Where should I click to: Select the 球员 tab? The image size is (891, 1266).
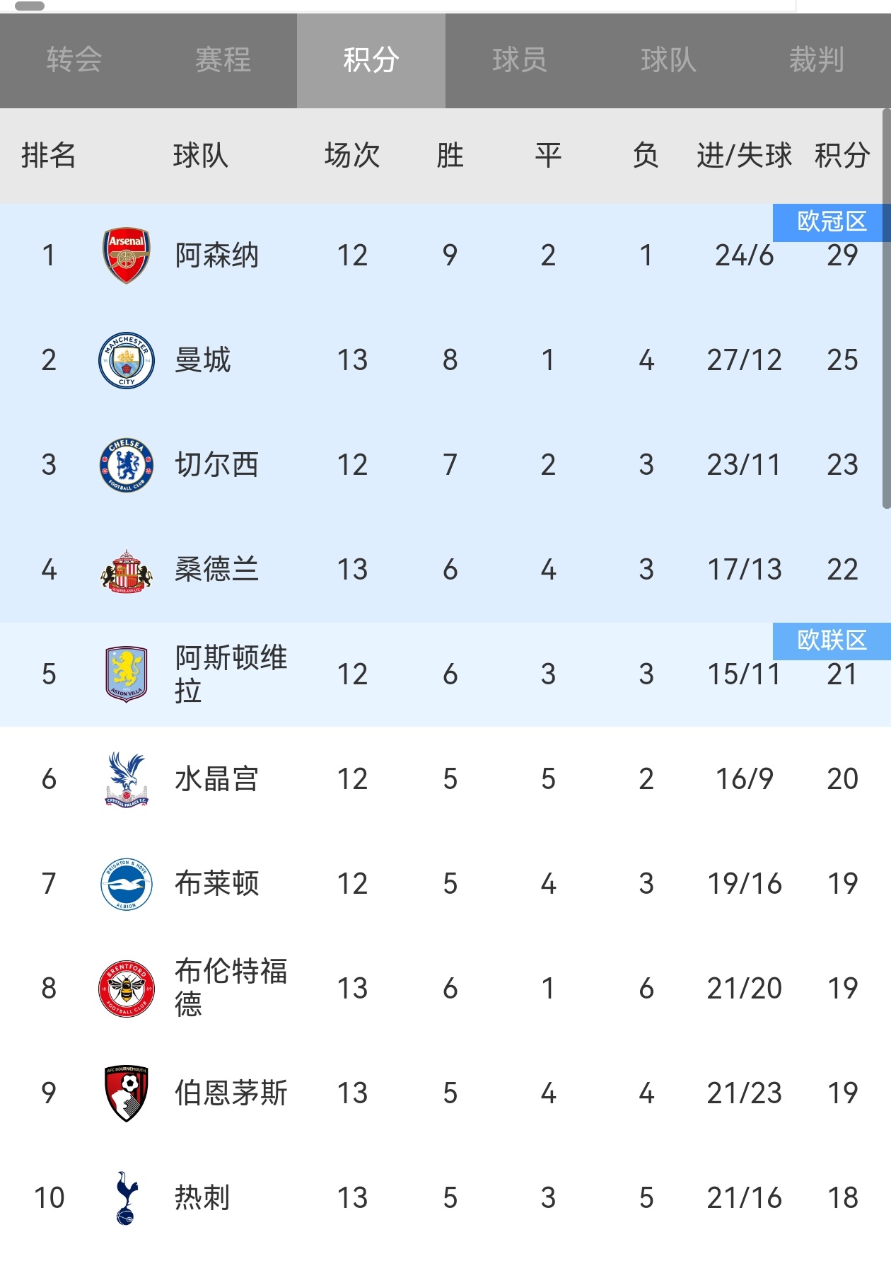point(520,60)
